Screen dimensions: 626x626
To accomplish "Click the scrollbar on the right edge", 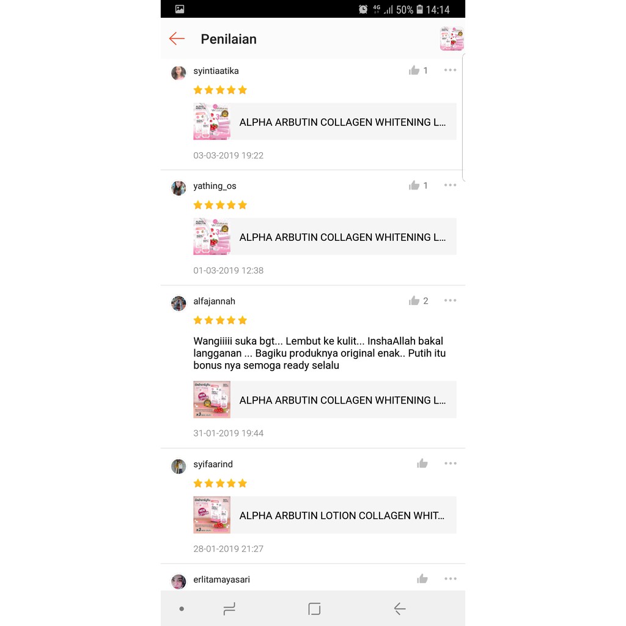I will click(463, 118).
